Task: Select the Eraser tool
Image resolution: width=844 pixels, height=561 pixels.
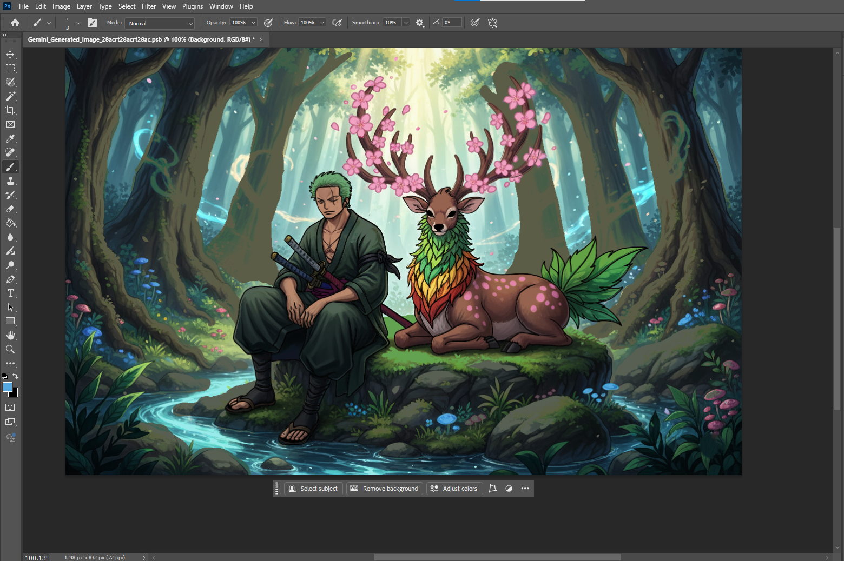Action: [10, 209]
